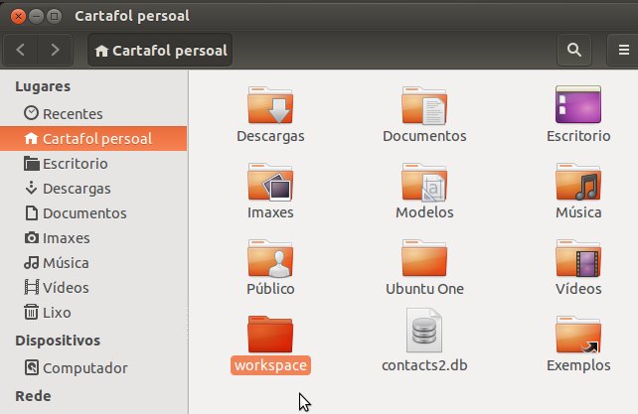Select the contacts2.db database file icon
This screenshot has width=638, height=414.
coord(424,331)
